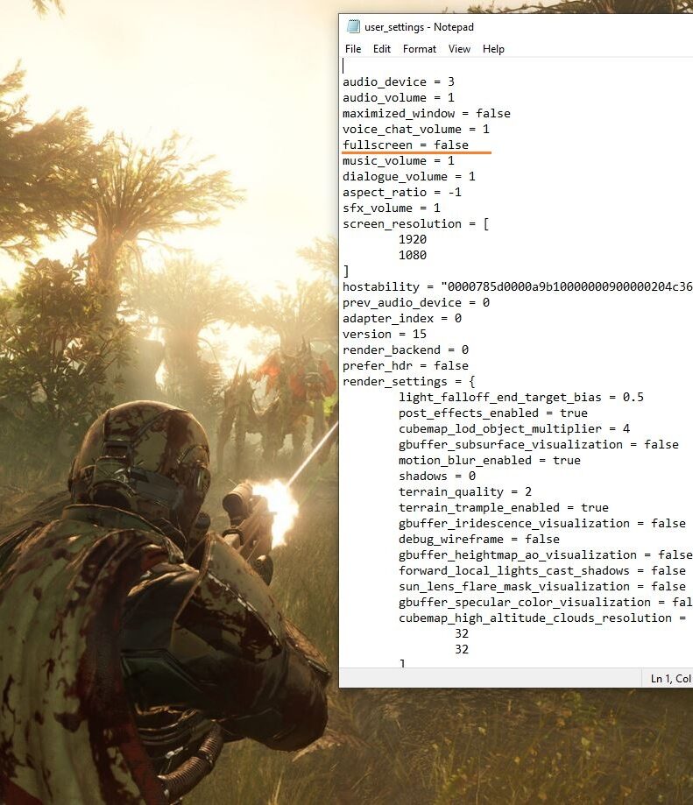This screenshot has height=805, width=693.
Task: Click the line "cubemap_lod_object_multiplier = 4"
Action: [x=514, y=428]
